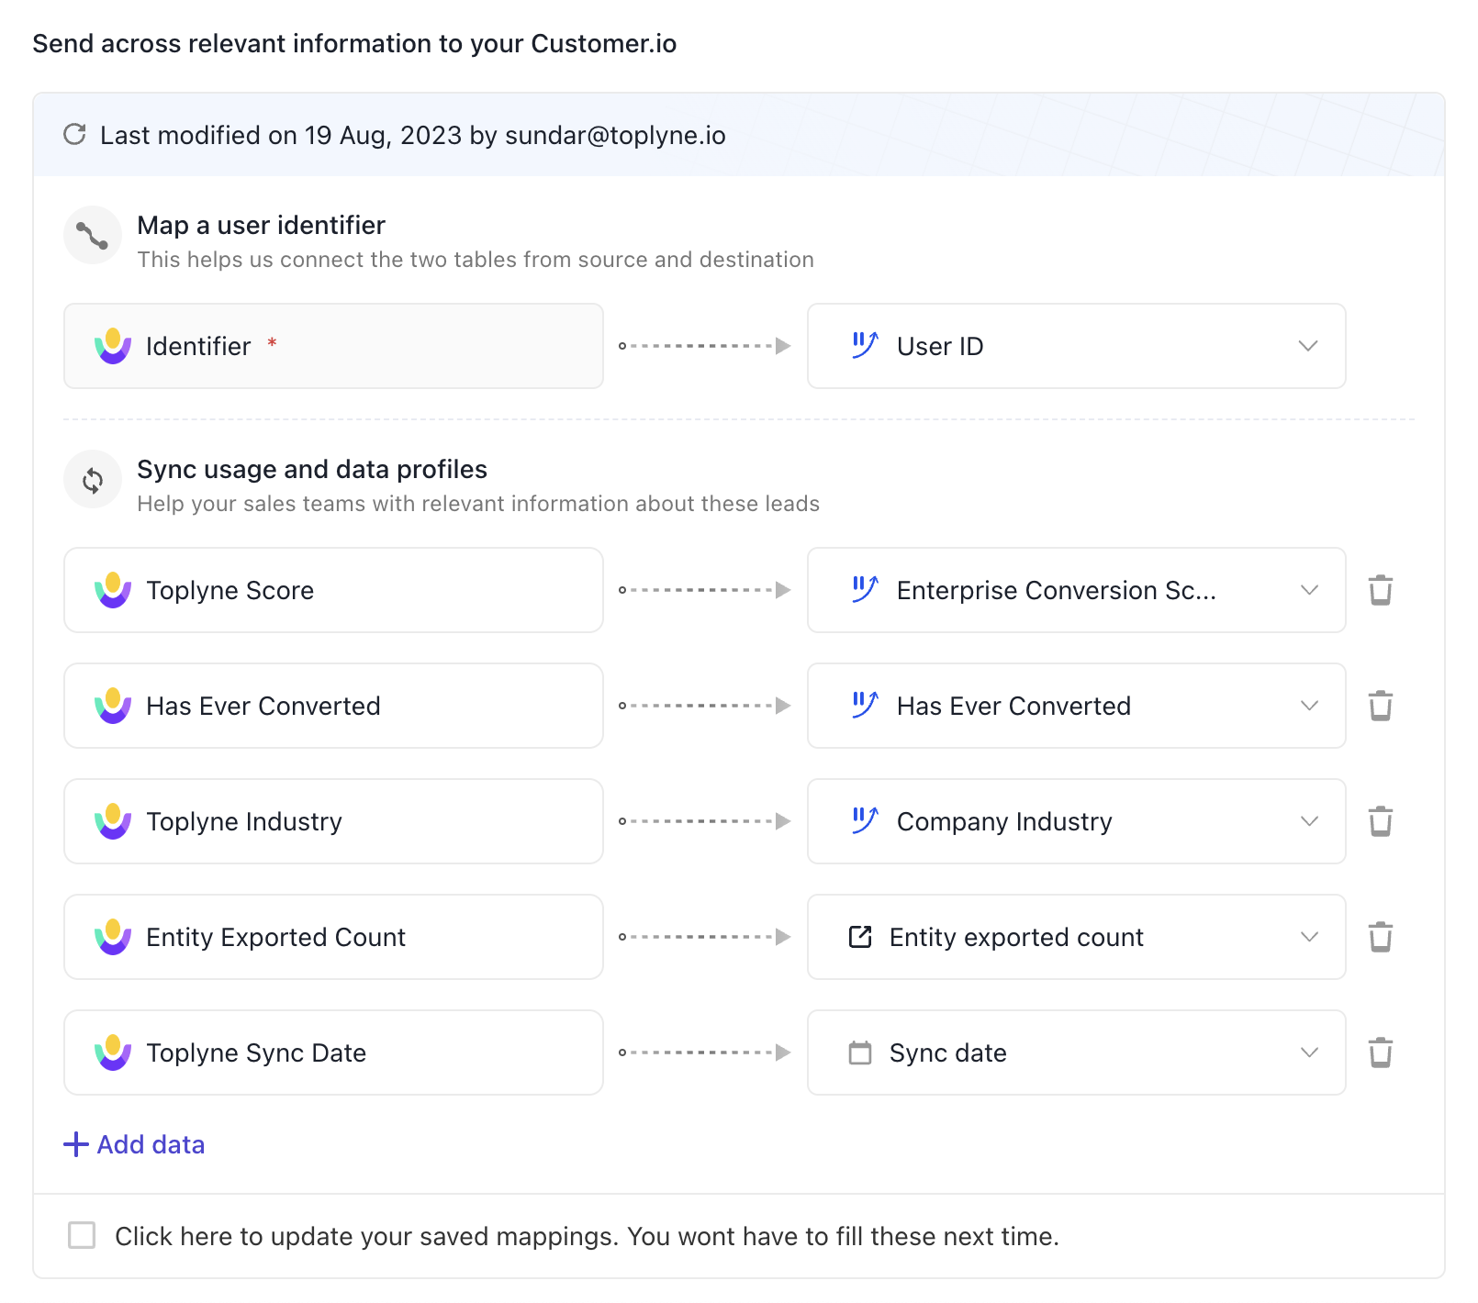Delete the Toplyne Score mapping row
Image resolution: width=1478 pixels, height=1303 pixels.
click(x=1380, y=590)
